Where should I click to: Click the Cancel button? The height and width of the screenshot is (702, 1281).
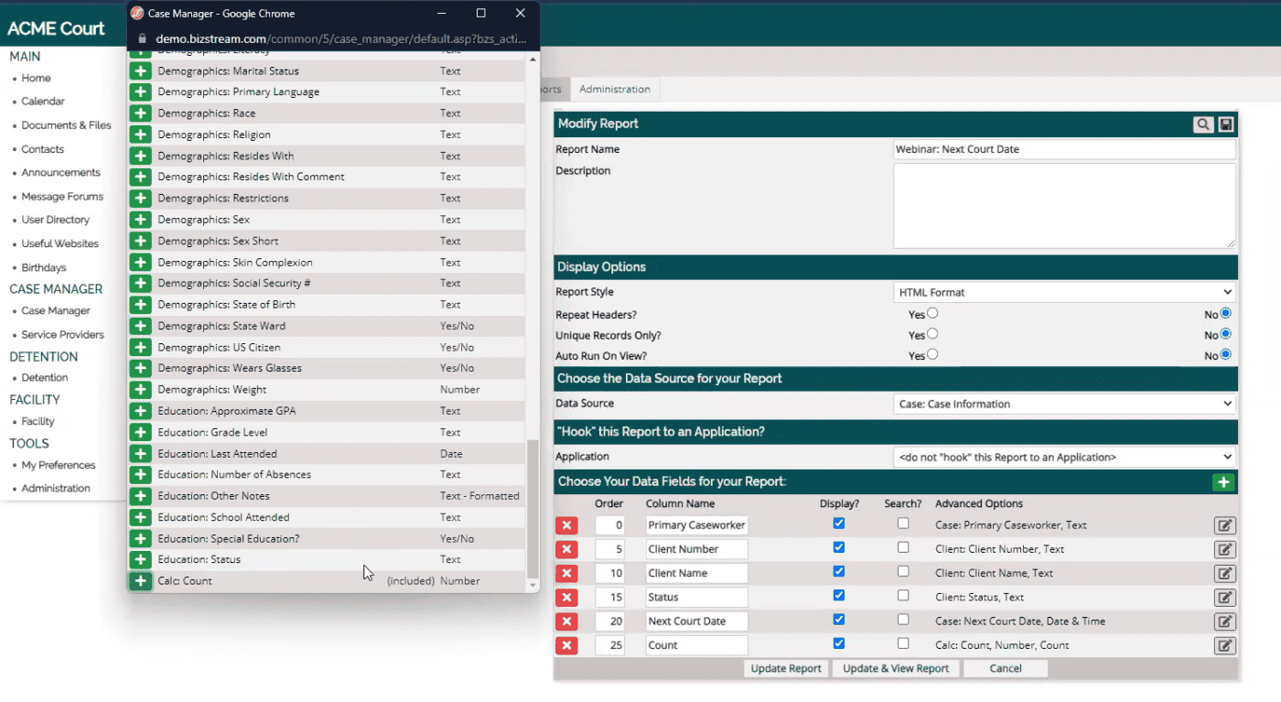pos(1005,668)
